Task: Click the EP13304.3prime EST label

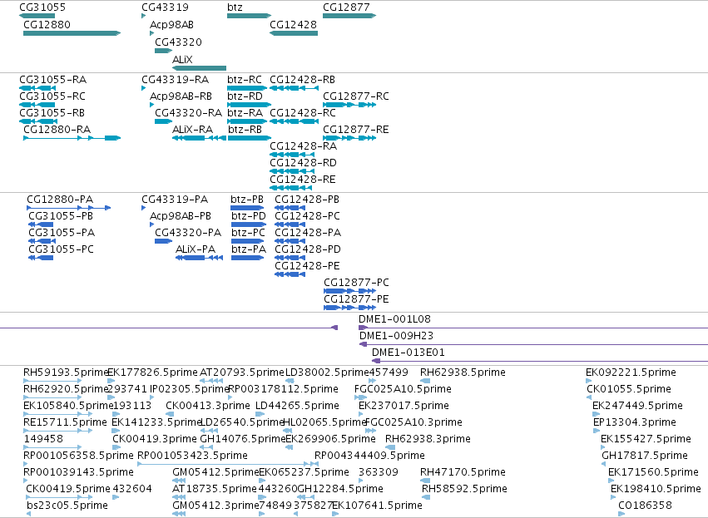Action: pyautogui.click(x=635, y=422)
